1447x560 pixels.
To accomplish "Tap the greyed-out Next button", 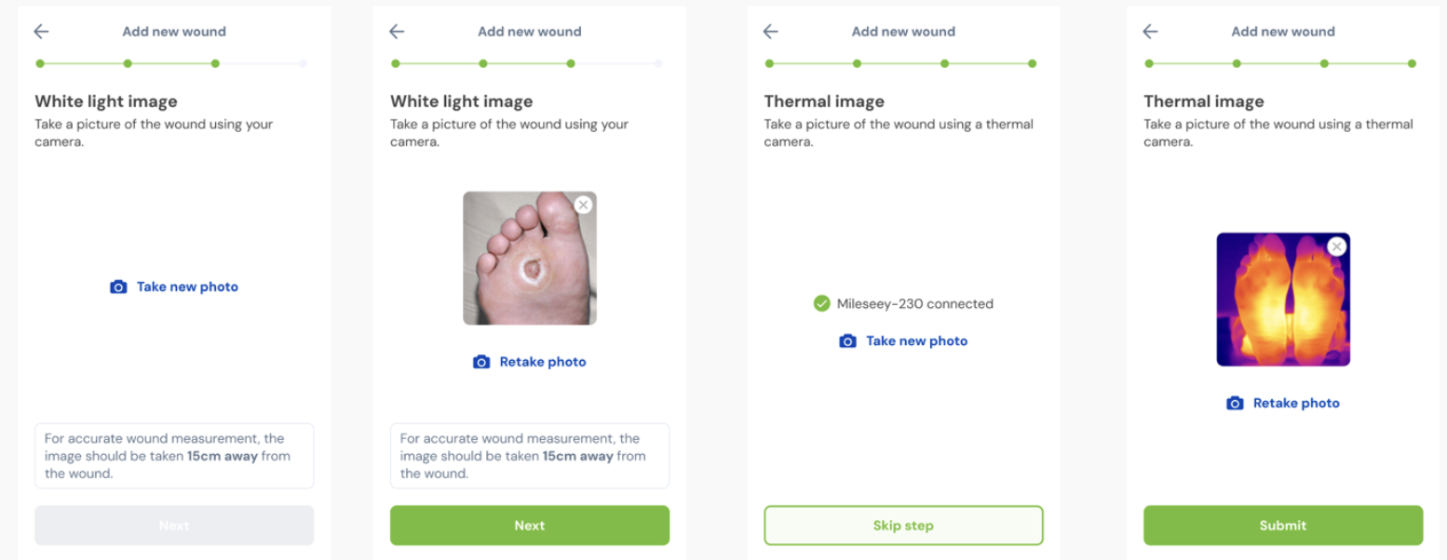I will [174, 526].
